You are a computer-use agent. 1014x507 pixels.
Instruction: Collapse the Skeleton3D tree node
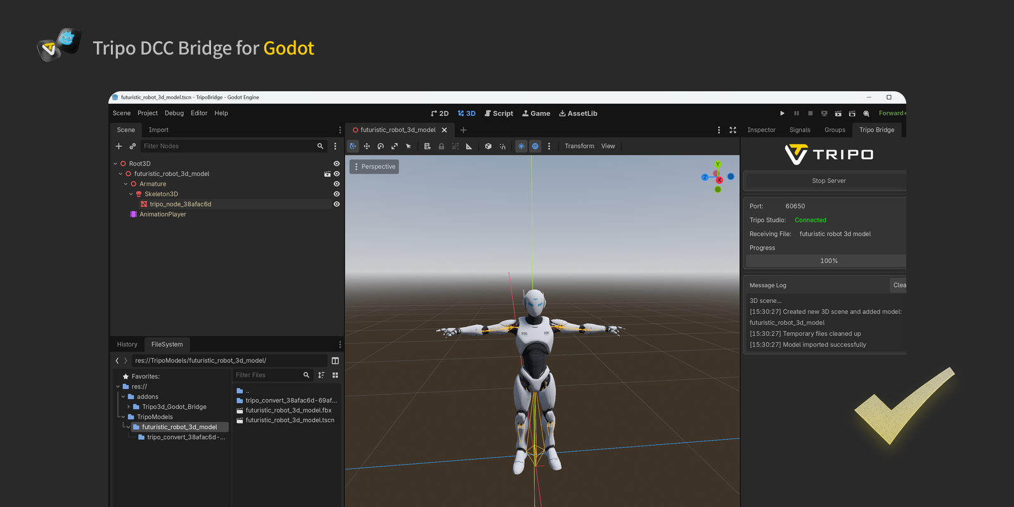131,194
